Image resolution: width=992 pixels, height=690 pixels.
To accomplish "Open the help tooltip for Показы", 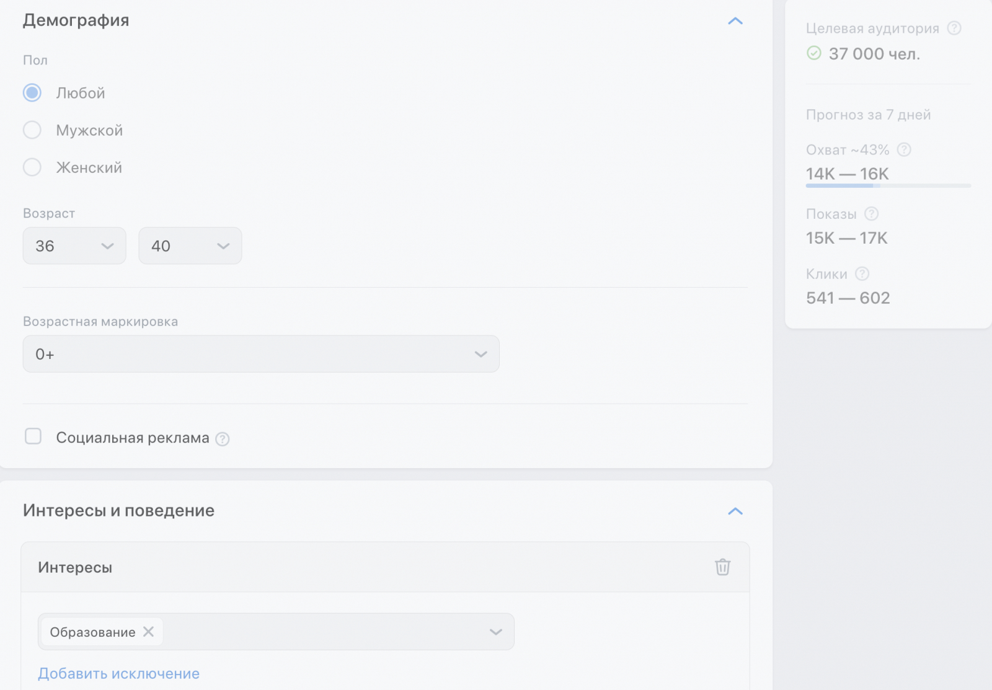I will [871, 214].
